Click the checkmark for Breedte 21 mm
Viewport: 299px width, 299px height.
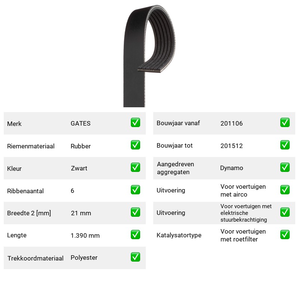135,212
